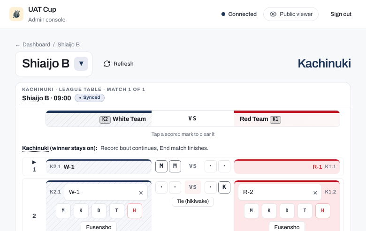Clear the W-1 competitor field with X
Screen dimensions: 366x231
point(141,193)
